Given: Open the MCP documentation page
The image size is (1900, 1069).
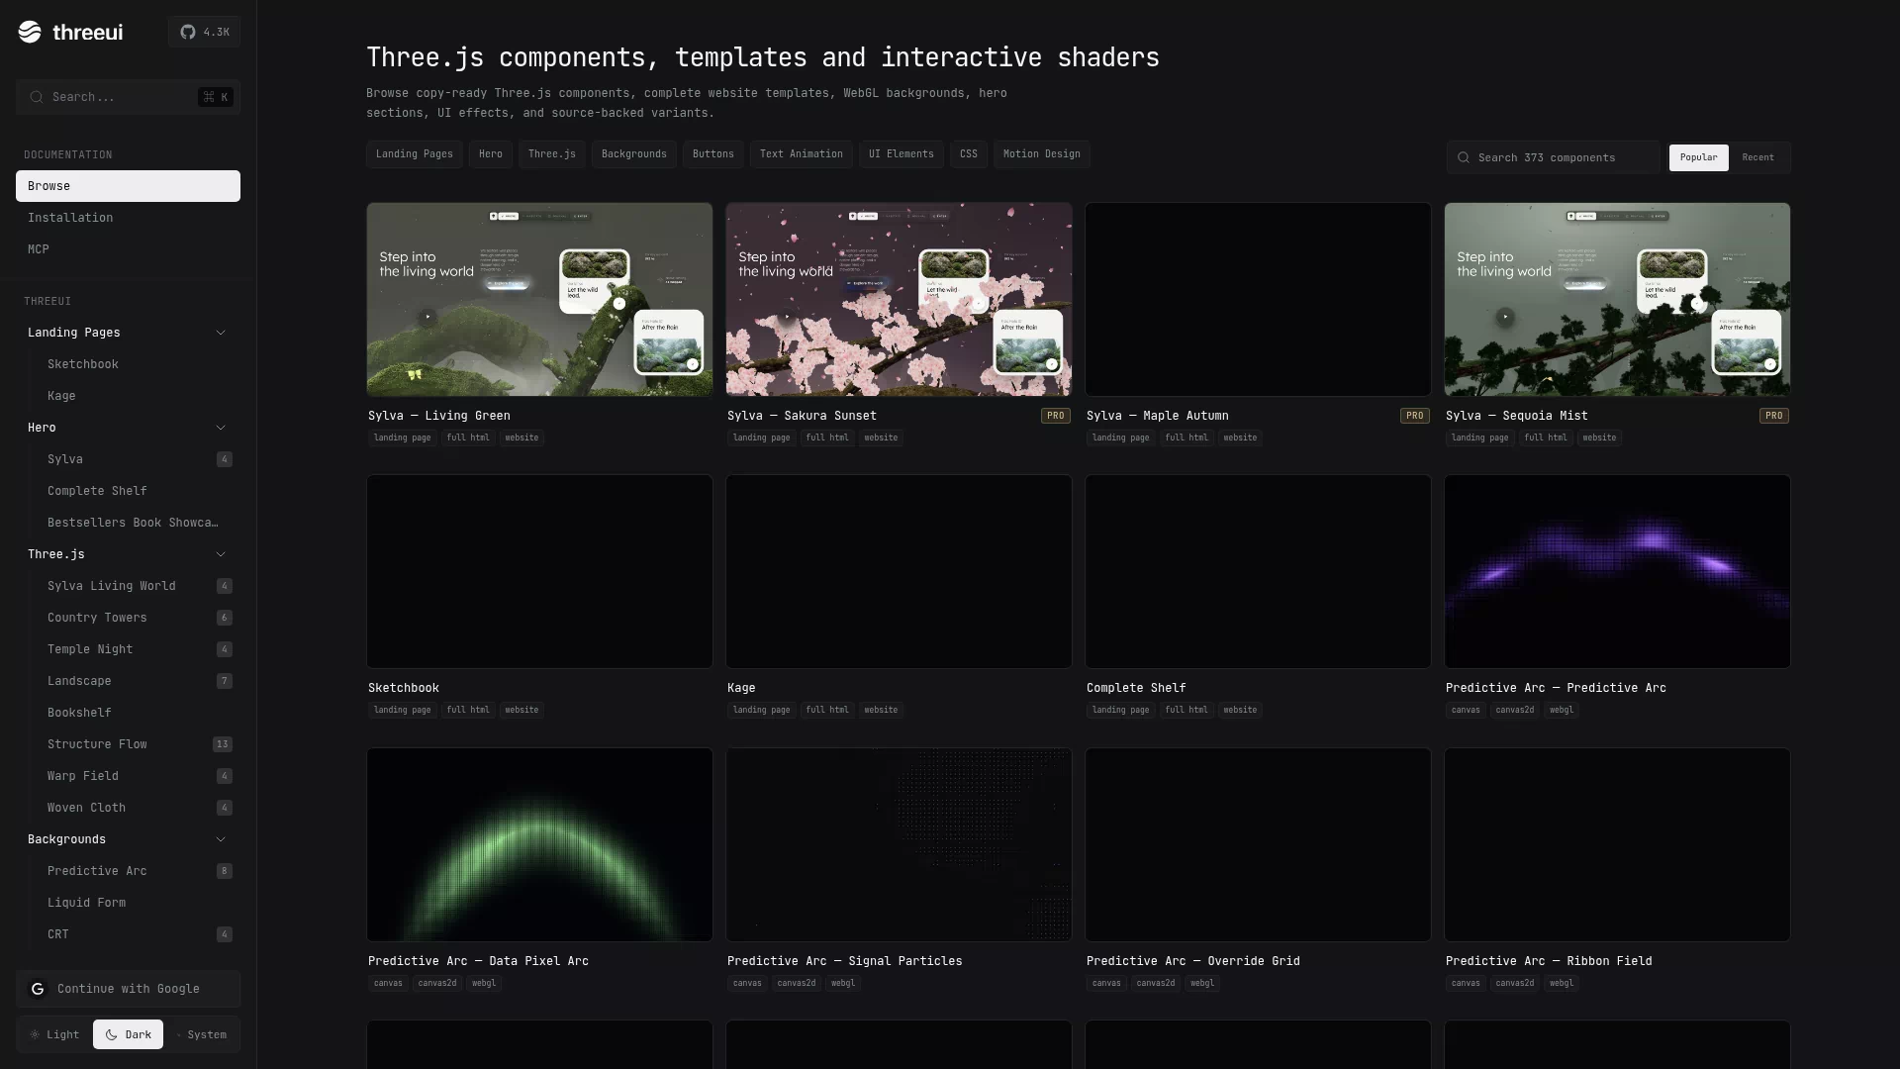Looking at the screenshot, I should 128,249.
